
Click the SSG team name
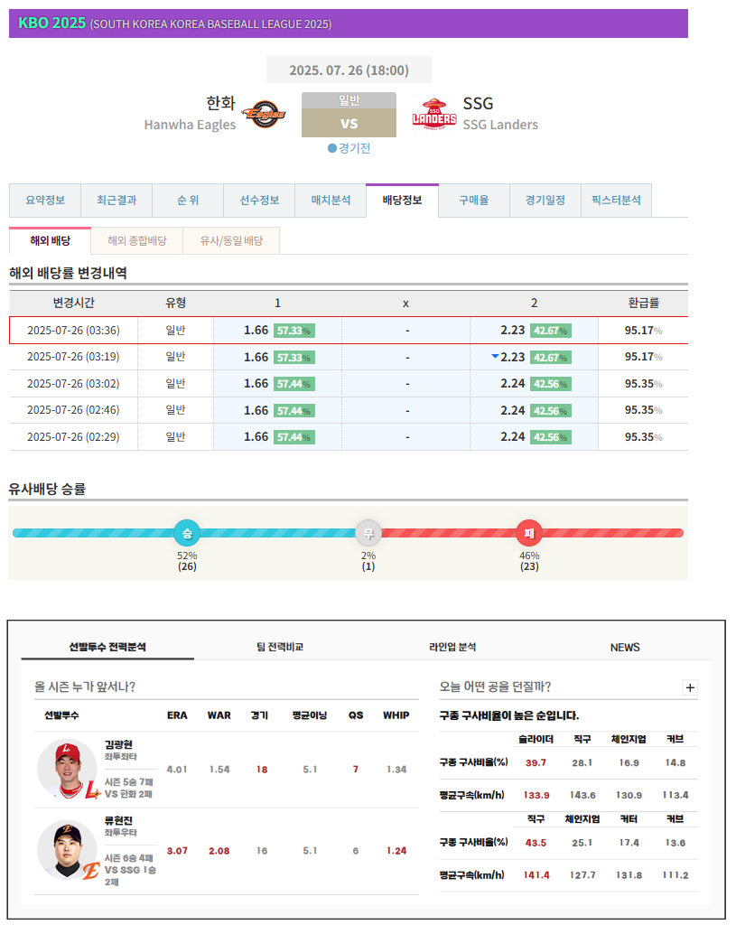point(478,103)
